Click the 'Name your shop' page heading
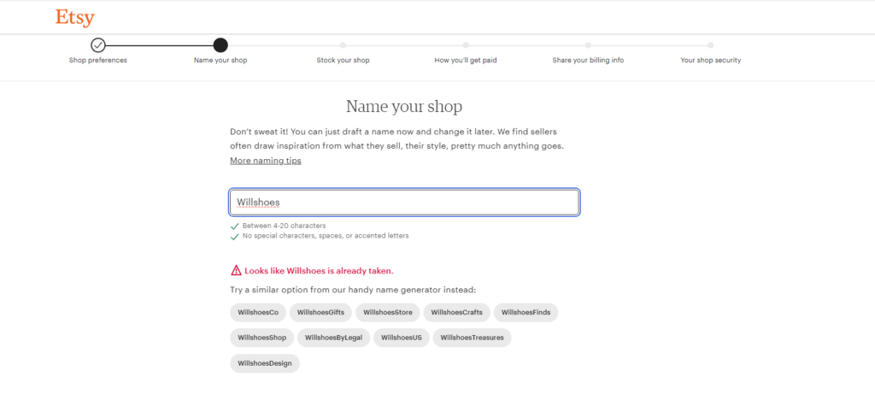Viewport: 875px width, 394px height. click(x=404, y=106)
